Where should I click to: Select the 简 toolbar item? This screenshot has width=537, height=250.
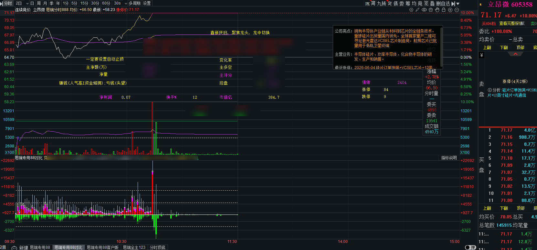click(x=373, y=3)
